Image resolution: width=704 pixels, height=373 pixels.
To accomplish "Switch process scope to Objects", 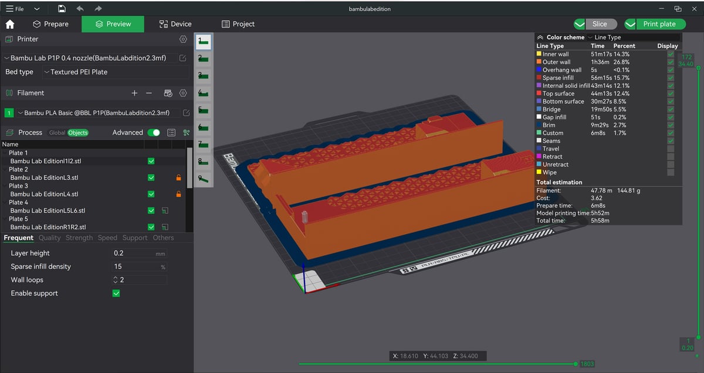I will click(78, 133).
